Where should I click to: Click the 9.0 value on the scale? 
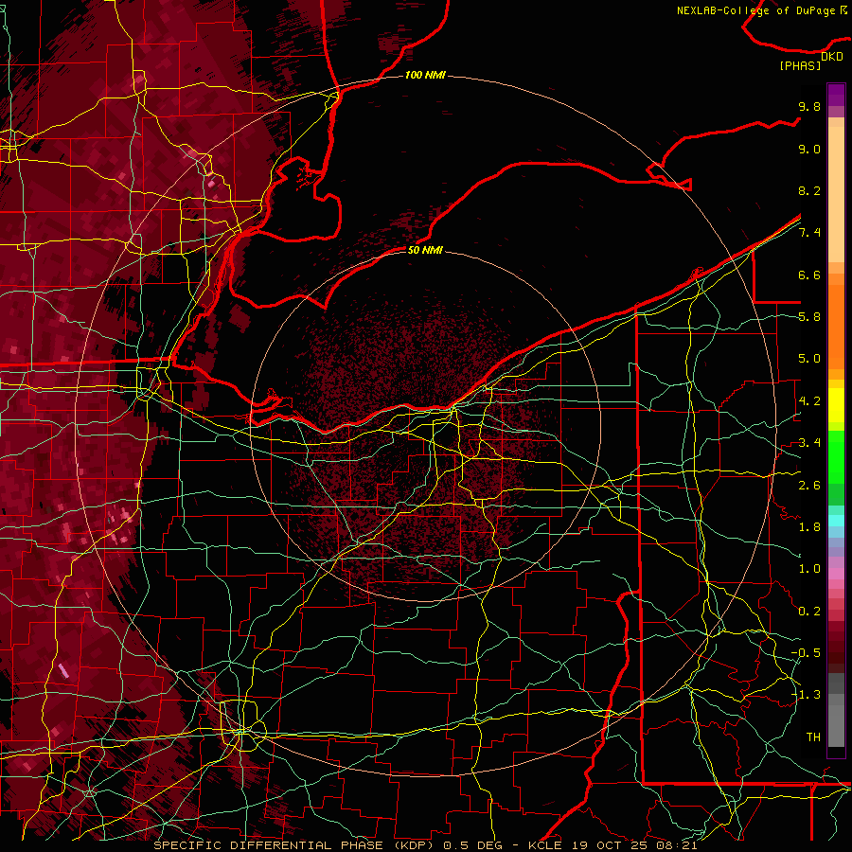coord(809,149)
